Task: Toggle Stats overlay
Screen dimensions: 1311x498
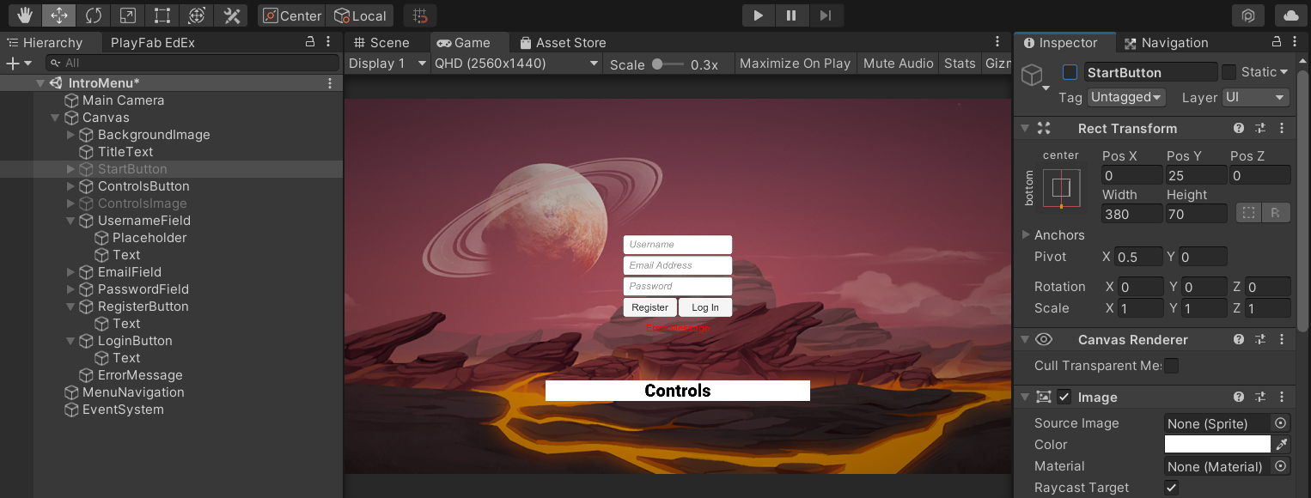Action: (x=960, y=64)
